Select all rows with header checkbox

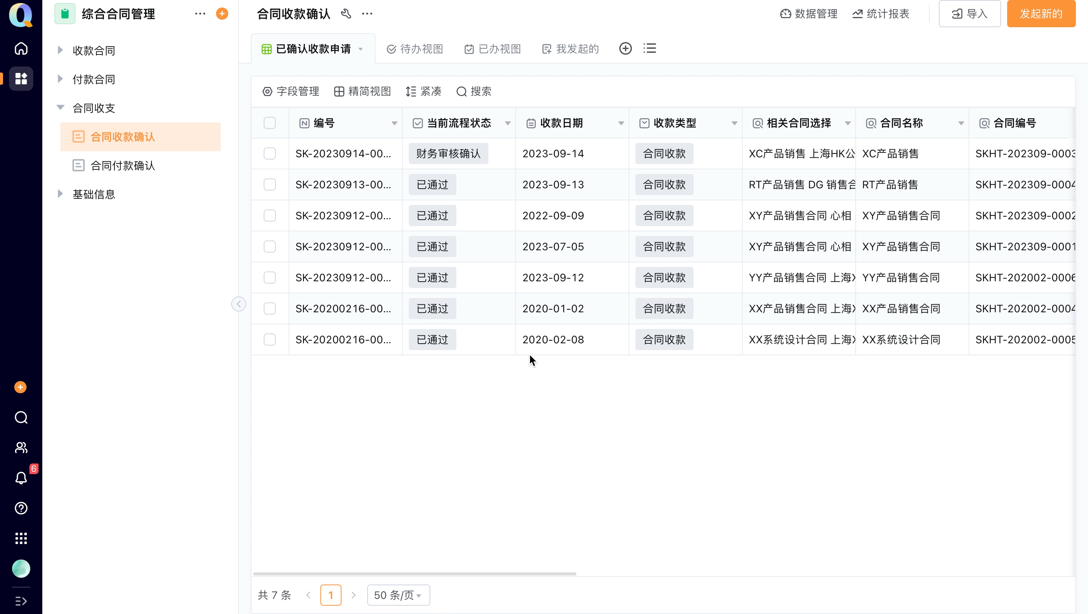pyautogui.click(x=269, y=123)
